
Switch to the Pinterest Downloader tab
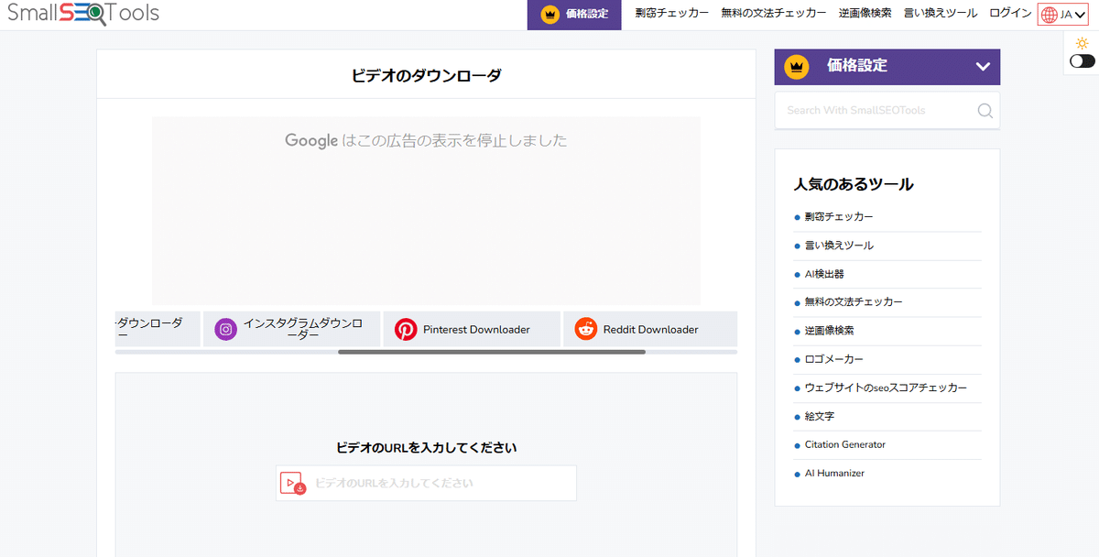point(472,329)
